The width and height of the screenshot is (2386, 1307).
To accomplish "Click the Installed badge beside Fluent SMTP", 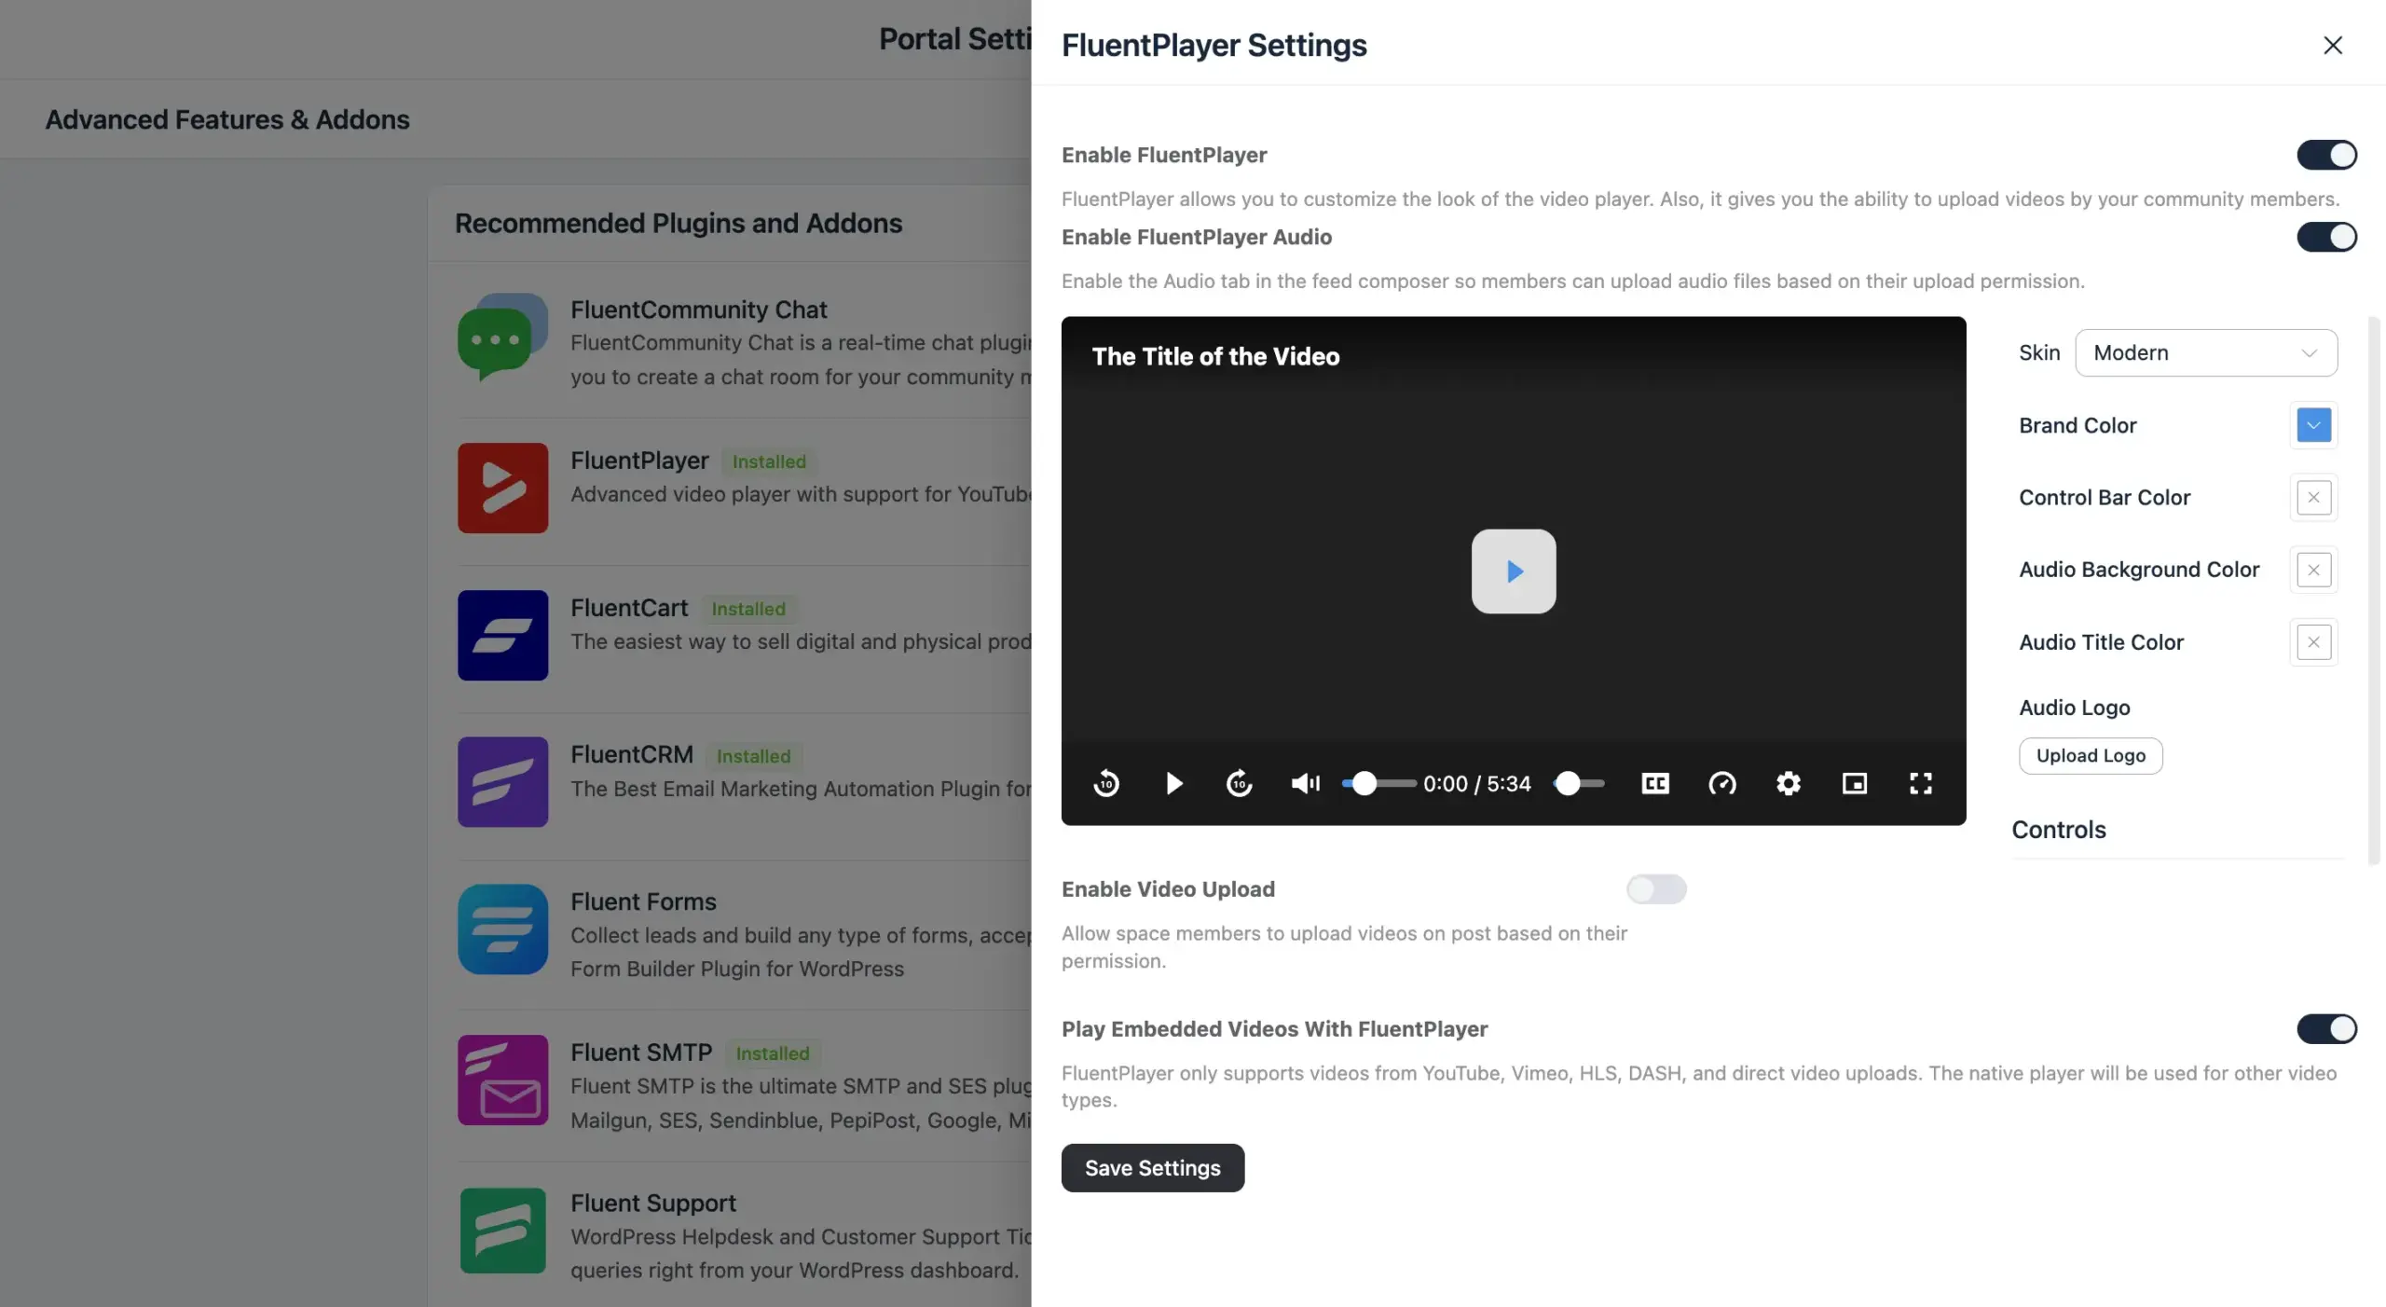I will (x=772, y=1053).
